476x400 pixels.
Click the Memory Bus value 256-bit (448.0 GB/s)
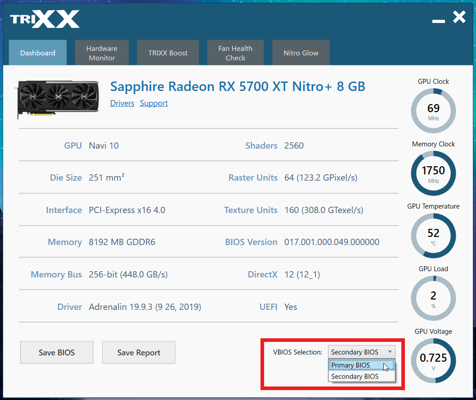[128, 274]
